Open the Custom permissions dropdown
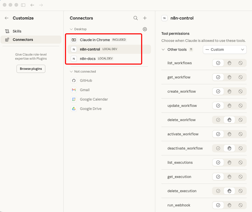Image resolution: width=252 pixels, height=212 pixels. (225, 50)
